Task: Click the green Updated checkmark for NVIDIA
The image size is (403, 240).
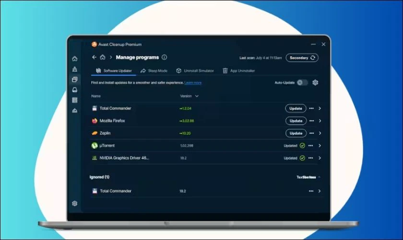Action: coord(302,158)
